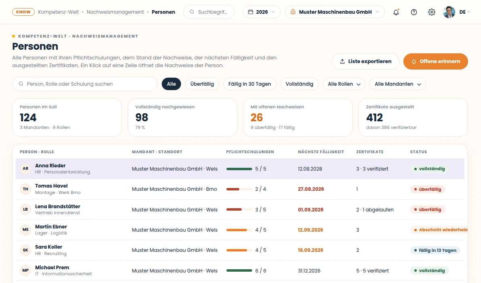Click the KNOW logo badge
This screenshot has width=481, height=283.
click(x=23, y=12)
